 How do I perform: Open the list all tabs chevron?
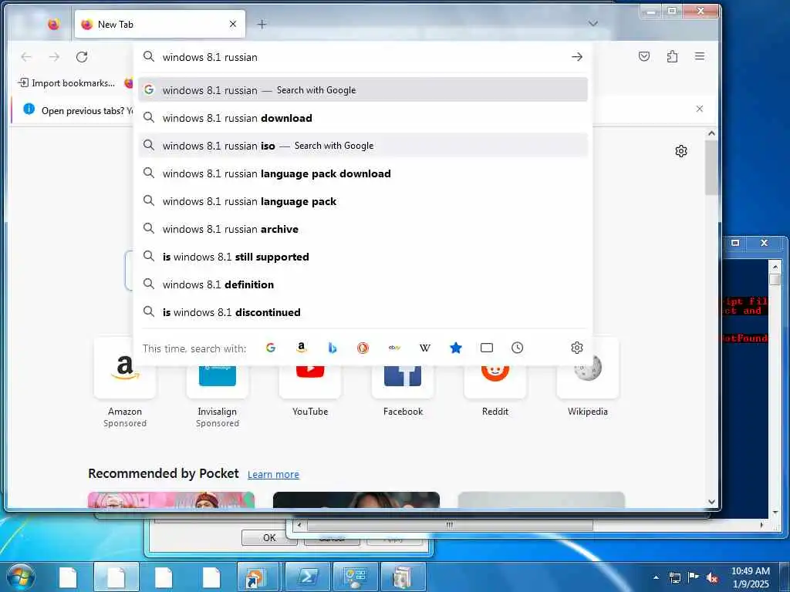(x=593, y=24)
